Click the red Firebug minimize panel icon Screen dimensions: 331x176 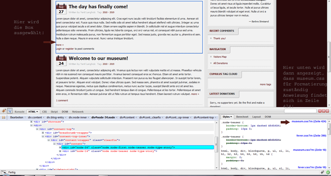319,111
